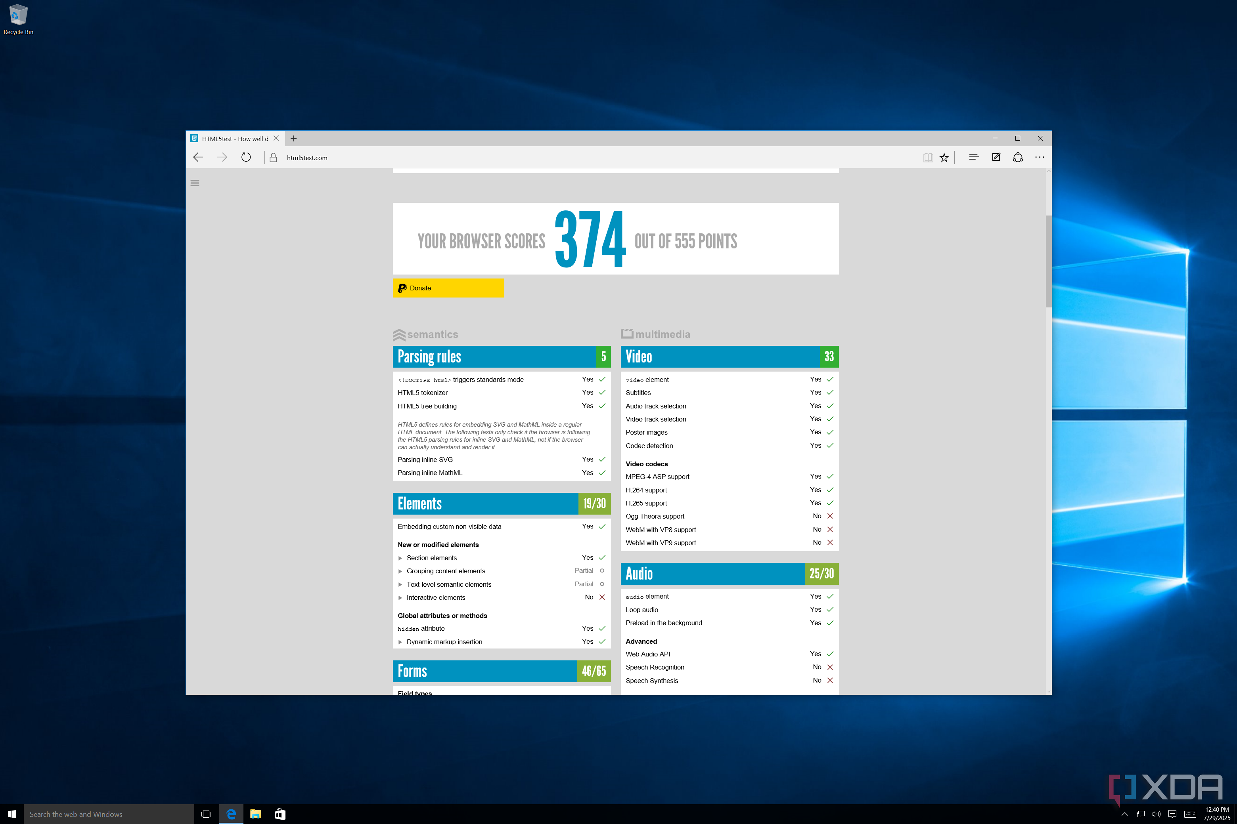Open Recycle Bin on desktop

[18, 19]
